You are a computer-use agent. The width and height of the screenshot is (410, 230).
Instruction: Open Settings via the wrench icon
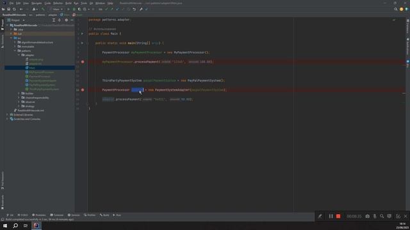coord(141,9)
